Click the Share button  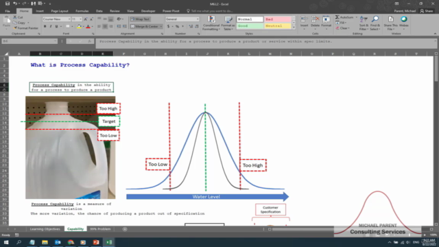point(427,11)
